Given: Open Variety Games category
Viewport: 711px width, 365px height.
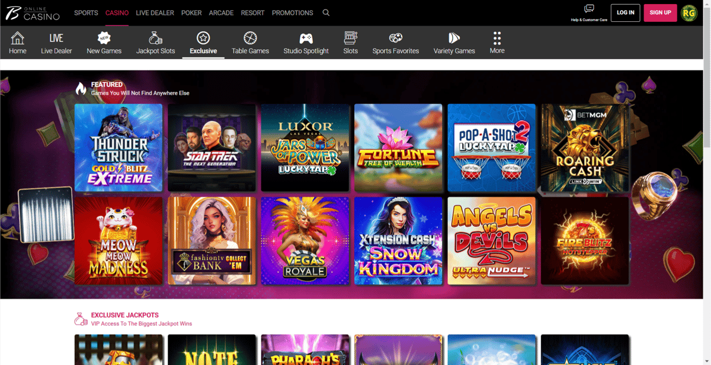Looking at the screenshot, I should [x=454, y=43].
